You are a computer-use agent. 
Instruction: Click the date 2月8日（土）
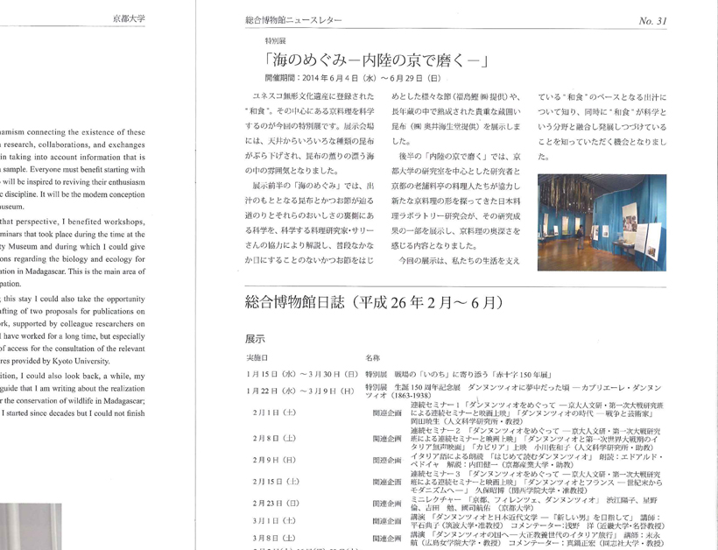(274, 438)
